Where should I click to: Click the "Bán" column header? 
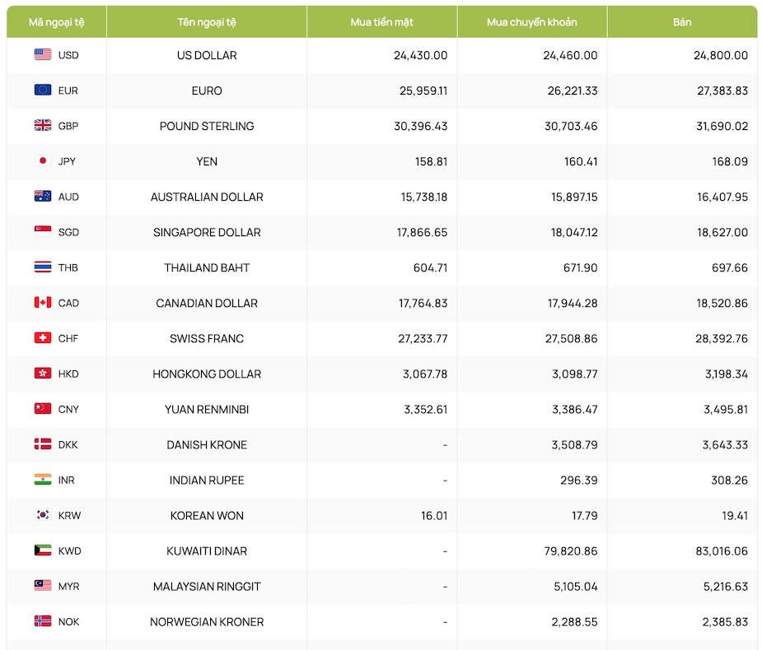point(682,22)
